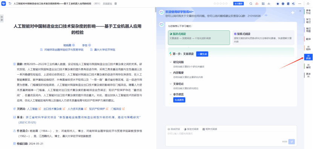Click the share icon

point(293,4)
